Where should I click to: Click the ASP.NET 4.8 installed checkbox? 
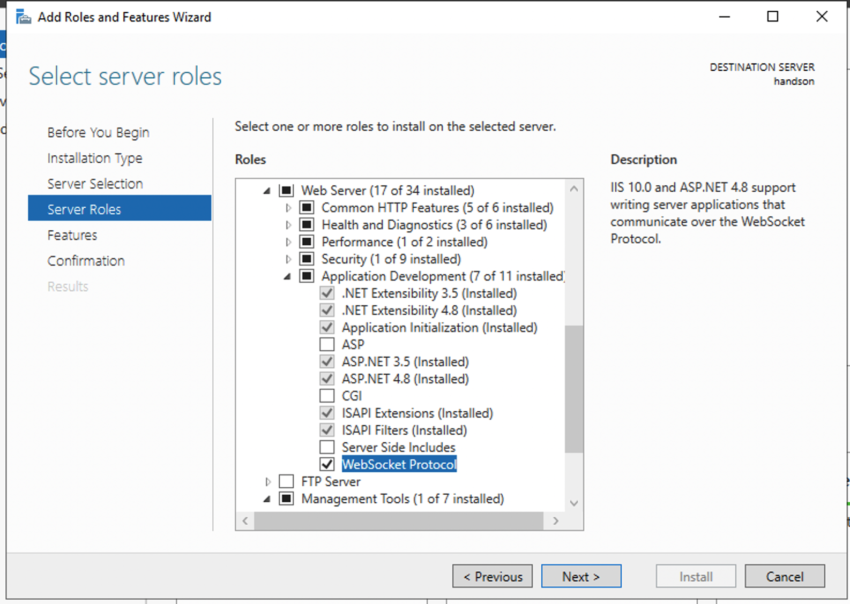click(x=327, y=379)
